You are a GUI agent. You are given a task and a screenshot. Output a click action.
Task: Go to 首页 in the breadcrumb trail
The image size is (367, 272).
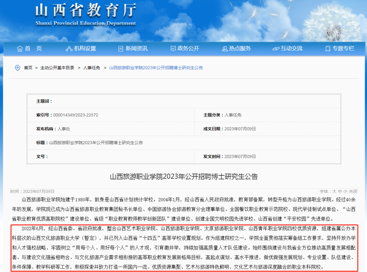(28, 68)
